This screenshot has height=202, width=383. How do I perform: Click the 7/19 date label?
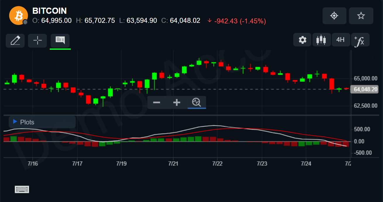click(121, 163)
